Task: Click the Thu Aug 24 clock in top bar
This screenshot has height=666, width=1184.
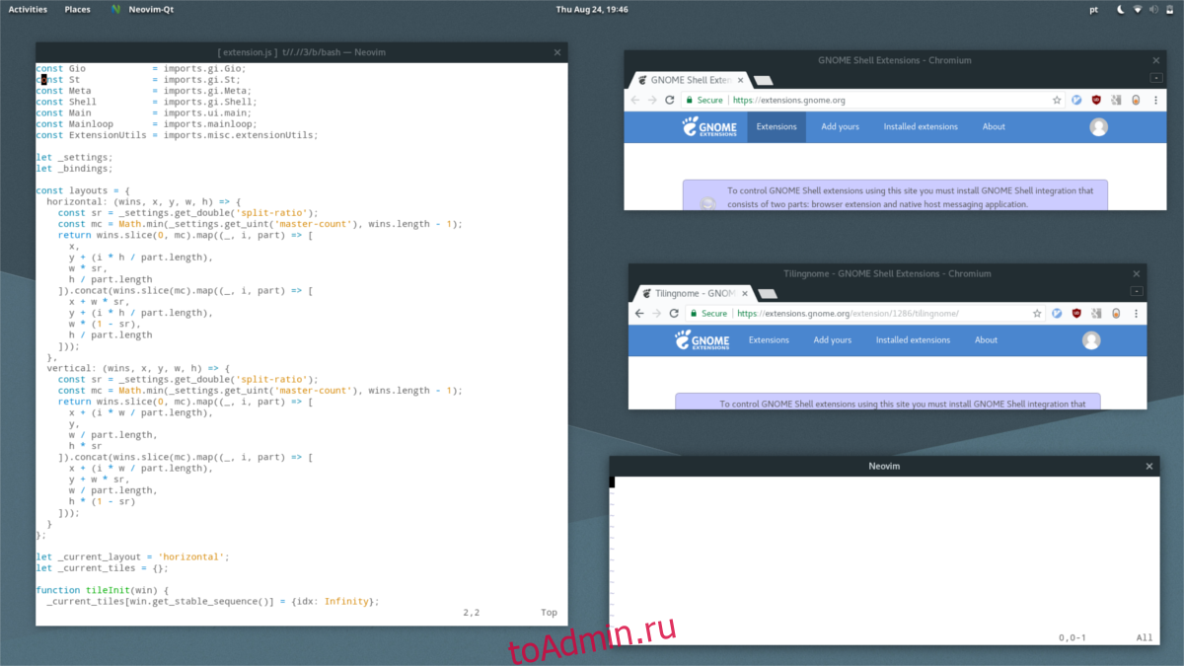Action: coord(592,9)
